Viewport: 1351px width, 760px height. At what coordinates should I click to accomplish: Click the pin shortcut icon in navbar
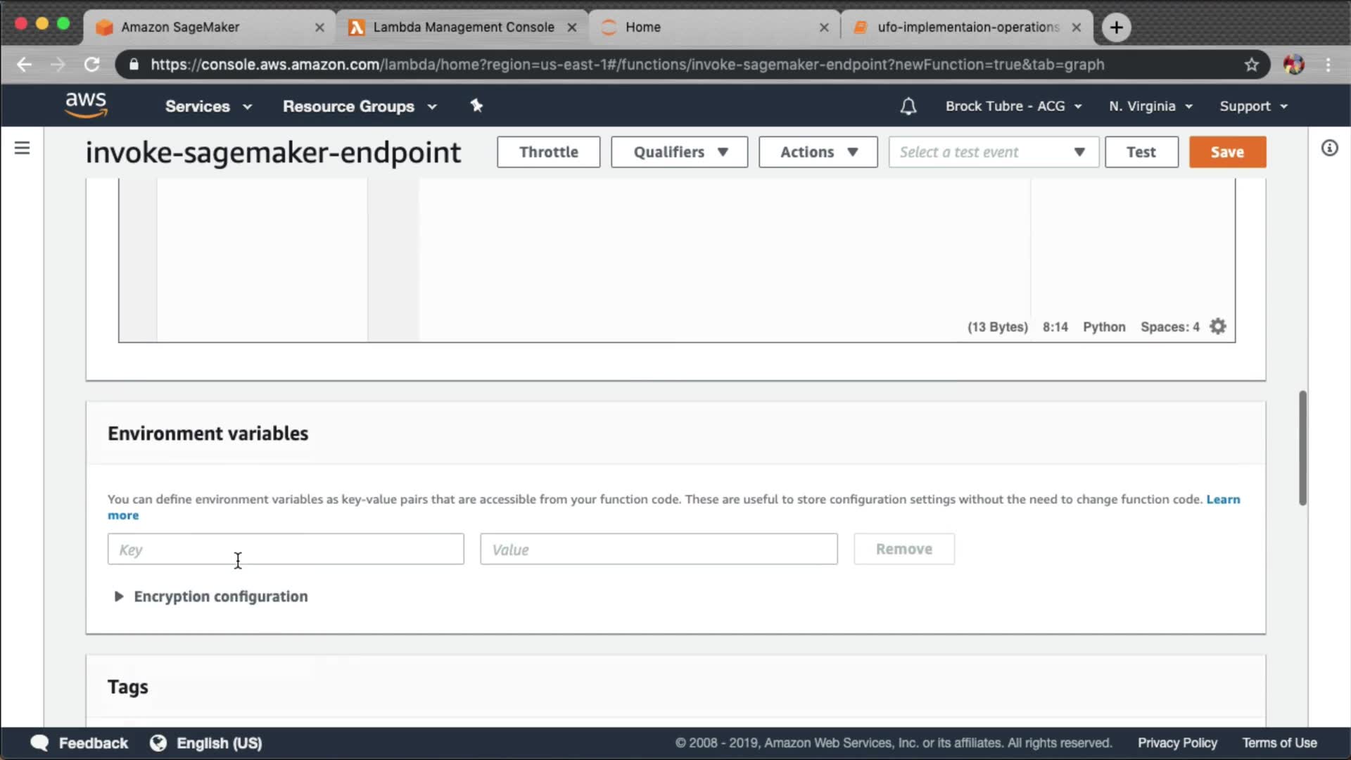point(476,106)
